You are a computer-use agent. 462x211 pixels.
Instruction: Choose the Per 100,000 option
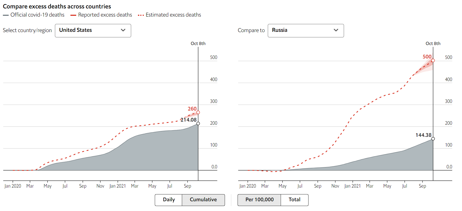point(259,200)
